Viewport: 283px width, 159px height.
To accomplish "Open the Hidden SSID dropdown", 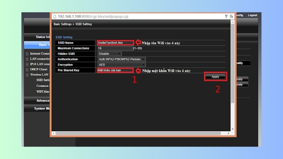I will 110,54.
